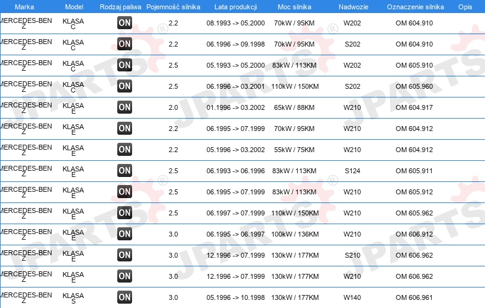The height and width of the screenshot is (308, 485).
Task: Click the S210 body cell
Action: coord(352,255)
